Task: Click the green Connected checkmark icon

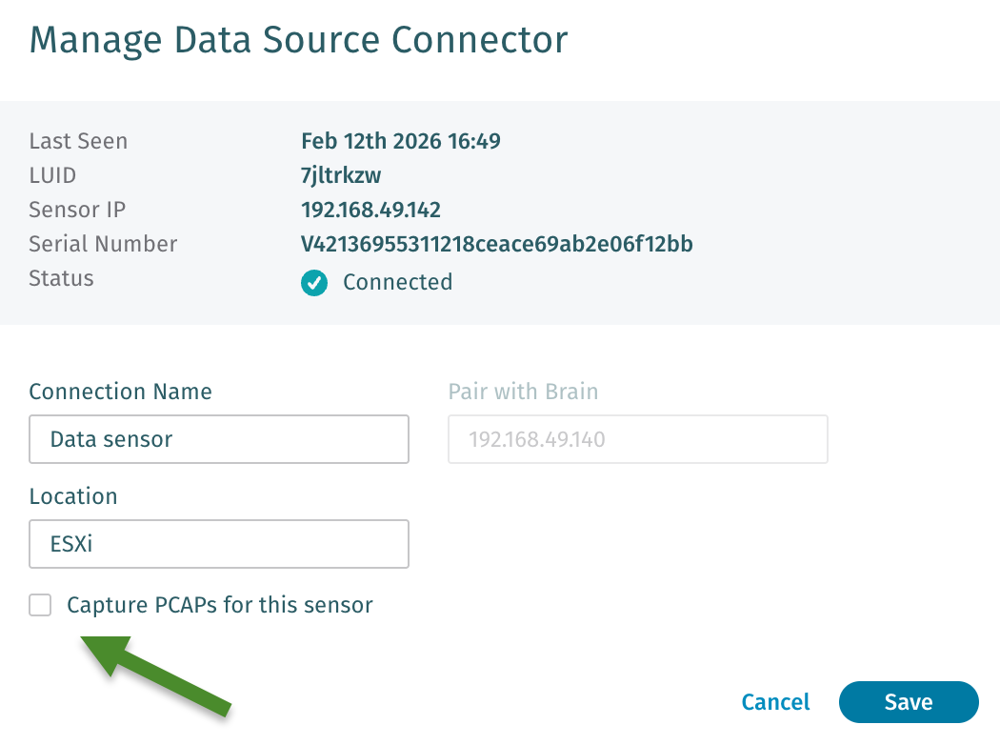Action: [x=314, y=283]
